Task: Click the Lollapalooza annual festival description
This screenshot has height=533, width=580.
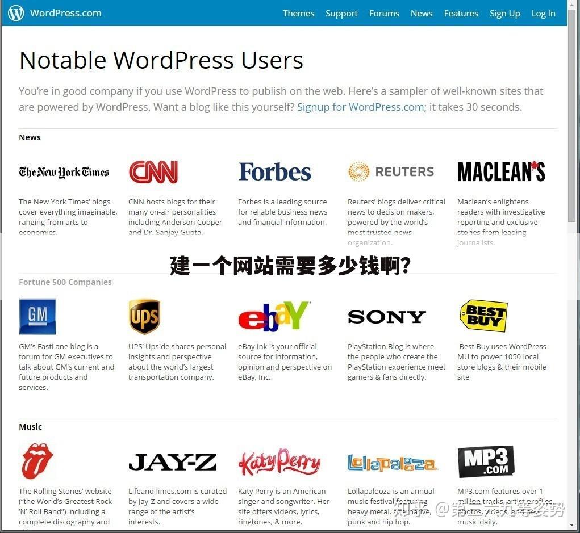Action: coord(391,506)
